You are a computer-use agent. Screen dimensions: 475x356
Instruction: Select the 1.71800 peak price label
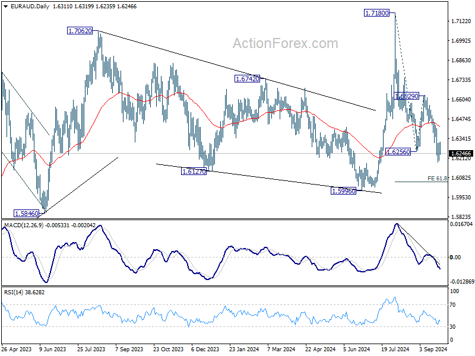pos(376,13)
